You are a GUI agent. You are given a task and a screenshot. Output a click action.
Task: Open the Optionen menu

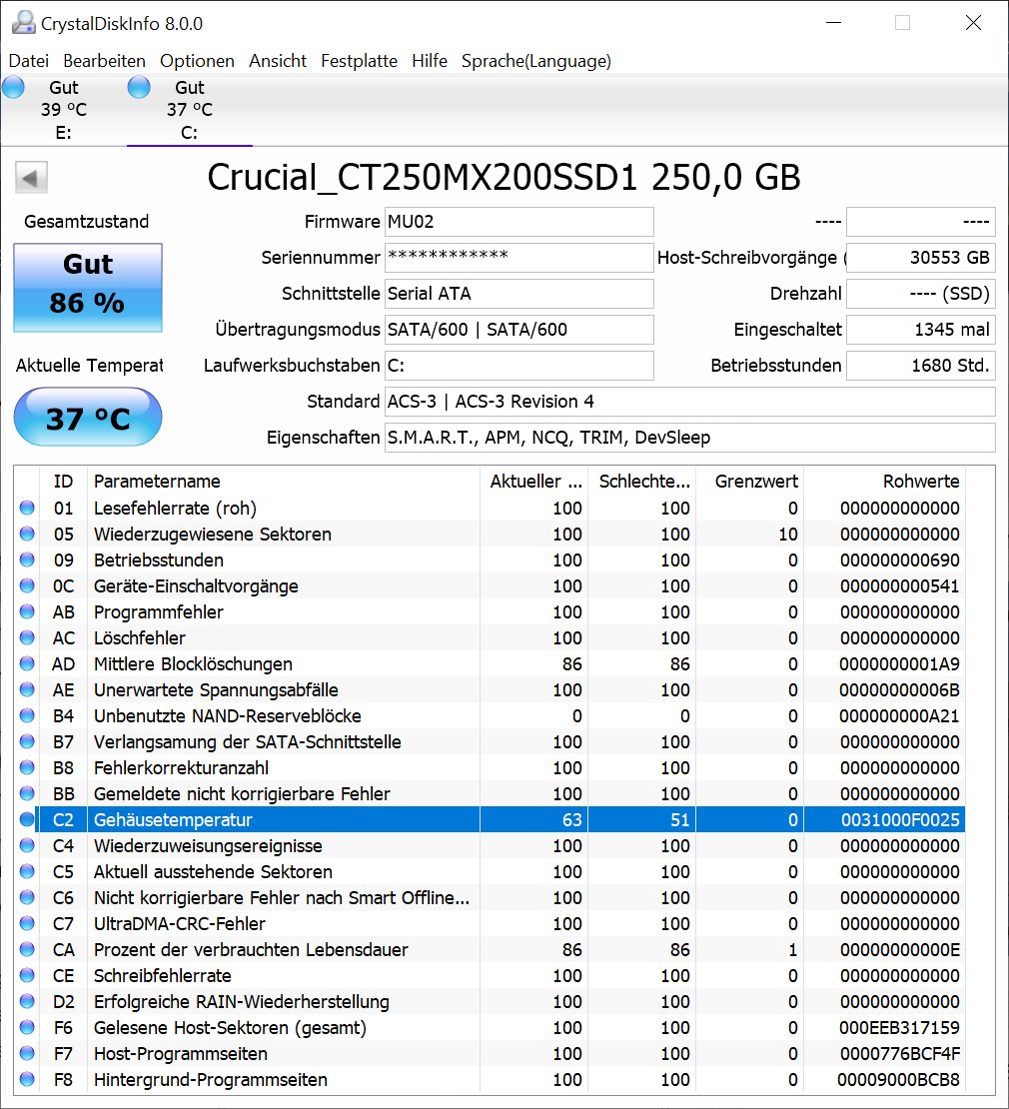coord(197,61)
